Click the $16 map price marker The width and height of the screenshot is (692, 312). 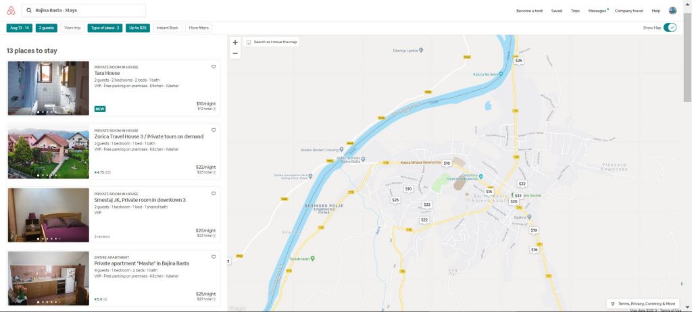click(535, 249)
